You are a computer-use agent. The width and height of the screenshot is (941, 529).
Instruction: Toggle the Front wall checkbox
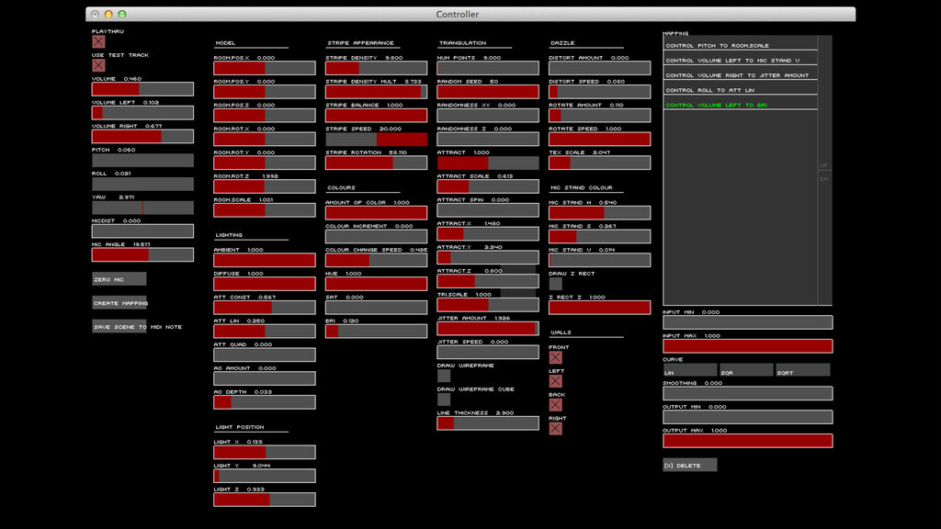click(555, 357)
